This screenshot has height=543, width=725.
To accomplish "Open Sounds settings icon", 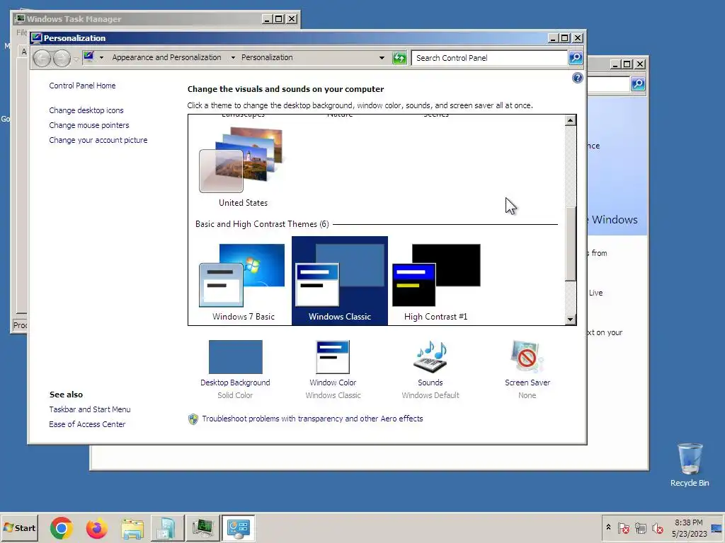I will (x=430, y=357).
